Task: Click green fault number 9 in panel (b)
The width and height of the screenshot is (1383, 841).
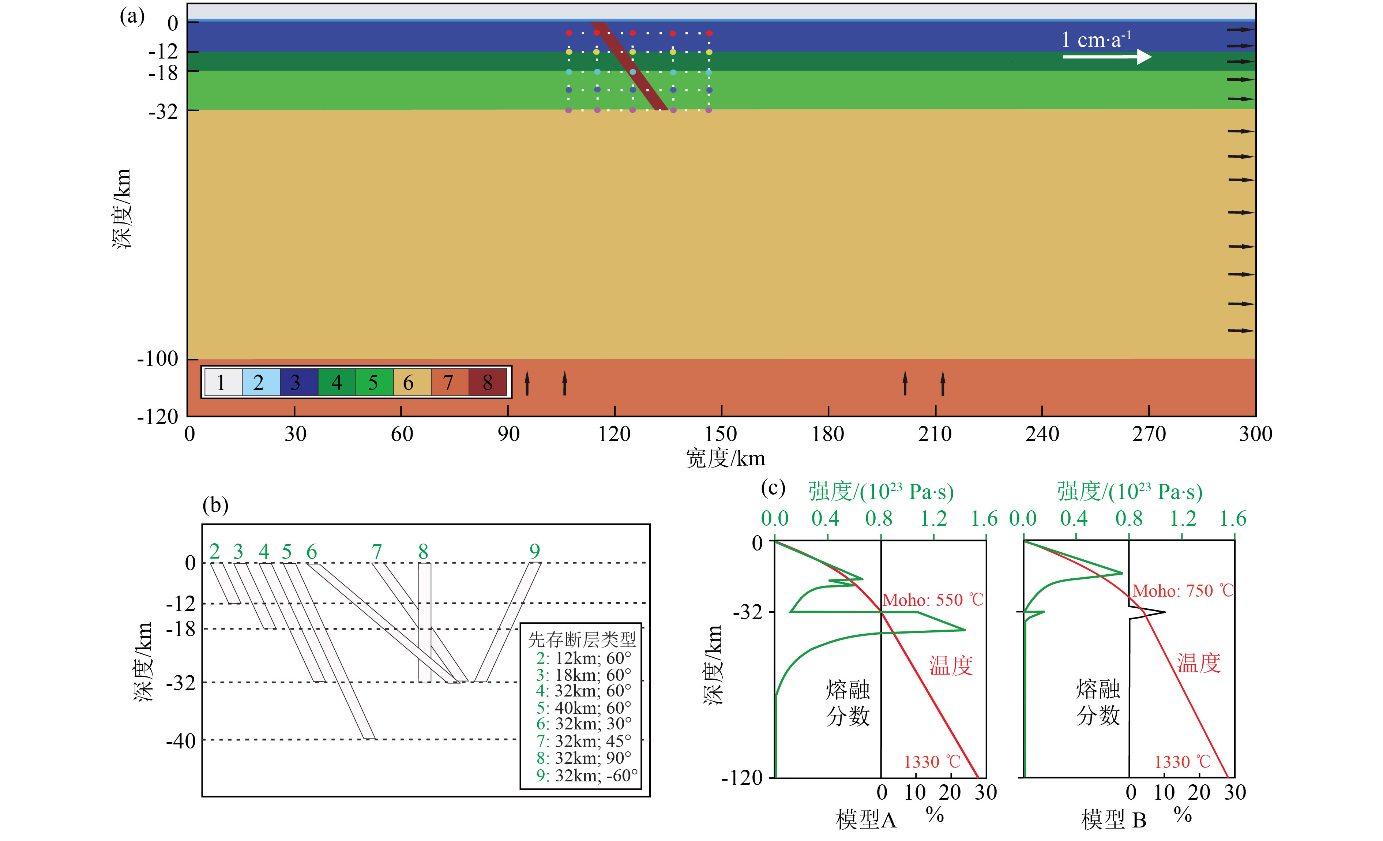Action: pyautogui.click(x=534, y=551)
